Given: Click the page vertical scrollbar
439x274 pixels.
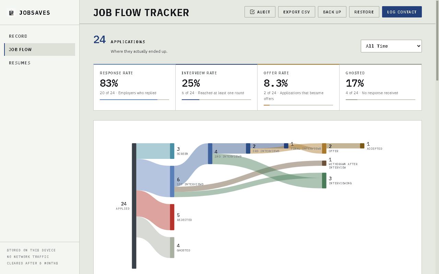Looking at the screenshot, I should tap(437, 40).
